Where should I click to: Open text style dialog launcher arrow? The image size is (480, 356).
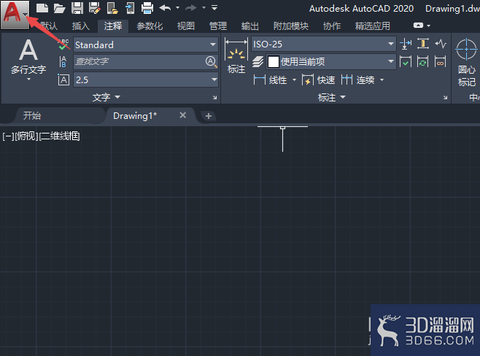click(x=215, y=97)
